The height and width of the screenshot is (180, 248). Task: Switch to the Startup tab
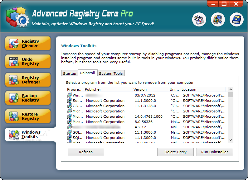click(x=70, y=73)
